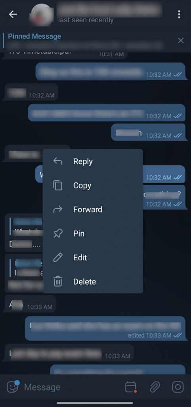This screenshot has height=407, width=191.
Task: Click the Reply arrow icon
Action: [x=58, y=161]
